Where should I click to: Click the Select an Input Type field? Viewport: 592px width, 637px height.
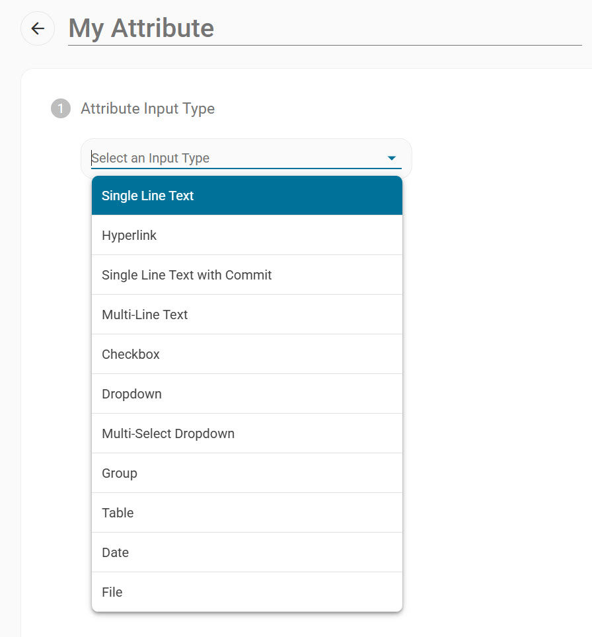tap(246, 158)
